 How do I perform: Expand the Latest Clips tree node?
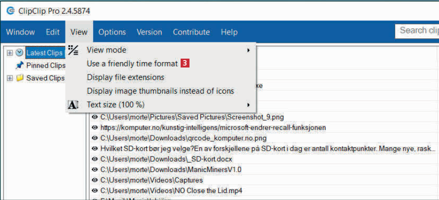[x=10, y=53]
